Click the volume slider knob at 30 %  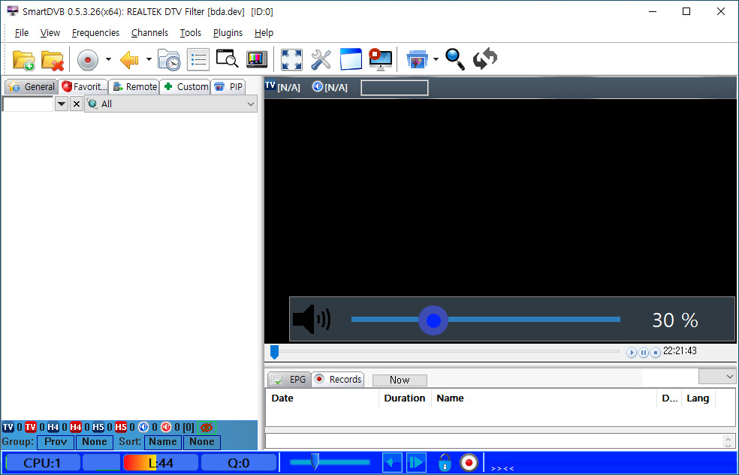click(433, 320)
